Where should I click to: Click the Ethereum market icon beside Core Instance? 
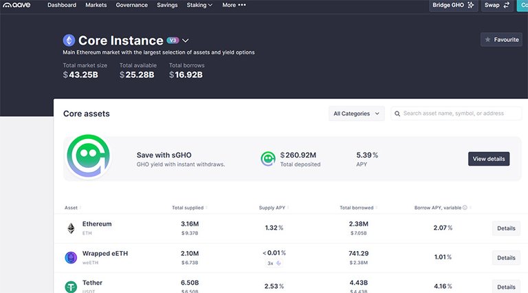pos(69,41)
